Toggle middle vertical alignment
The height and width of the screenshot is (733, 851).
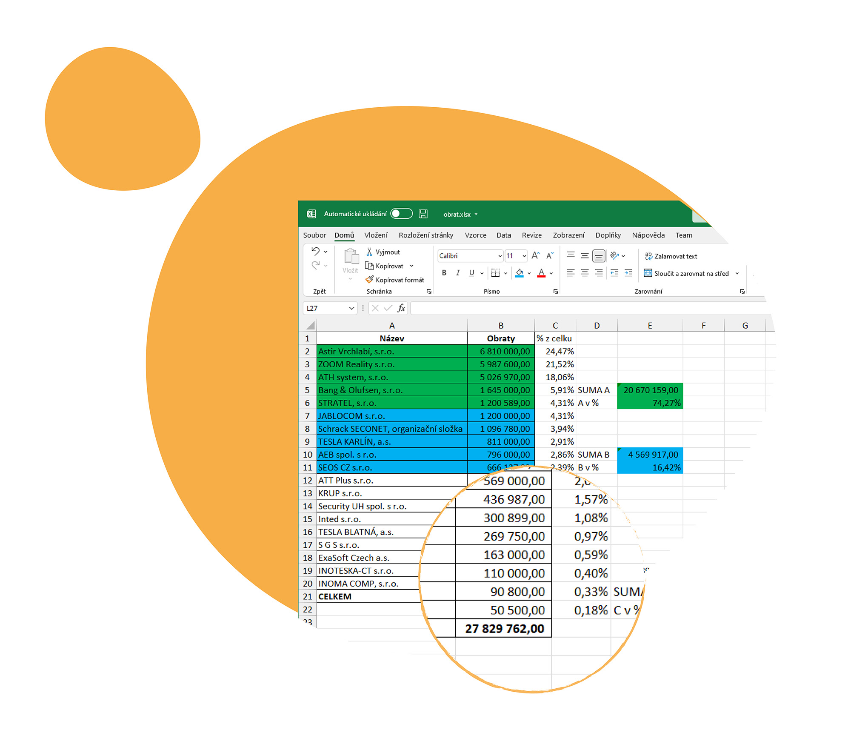(x=585, y=255)
